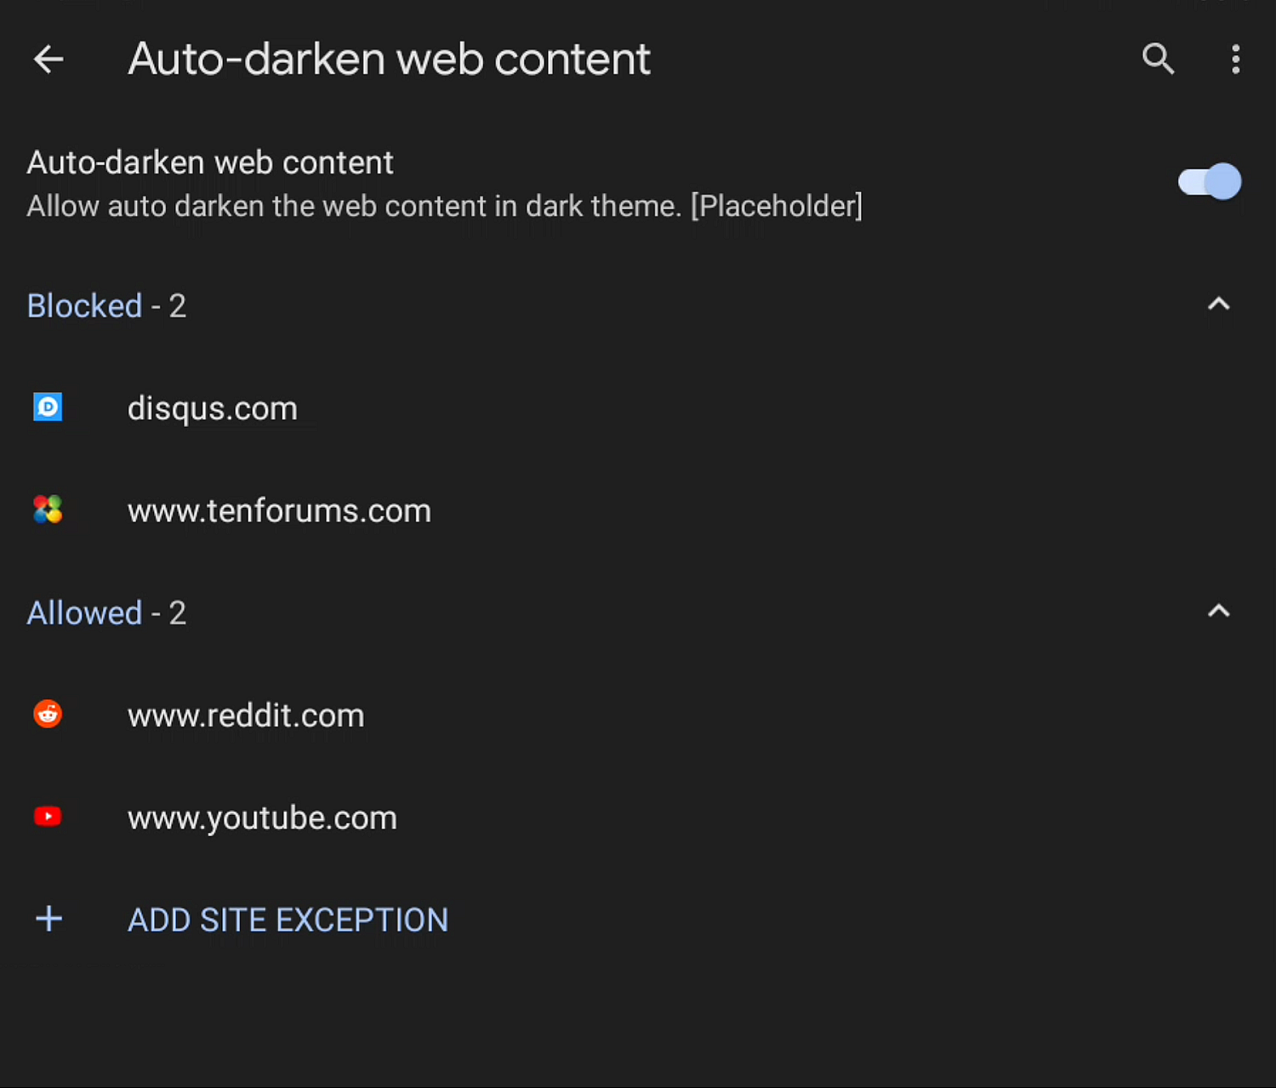Turn off the Auto-darken web content switch
Image resolution: width=1276 pixels, height=1088 pixels.
1209,182
